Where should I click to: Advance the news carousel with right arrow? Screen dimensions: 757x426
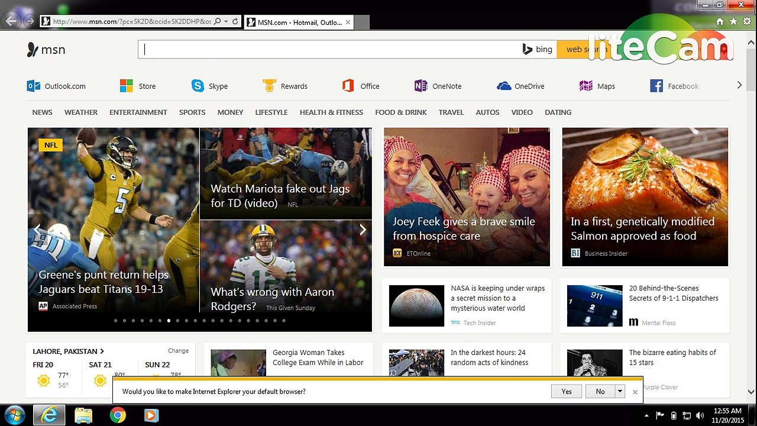coord(363,230)
